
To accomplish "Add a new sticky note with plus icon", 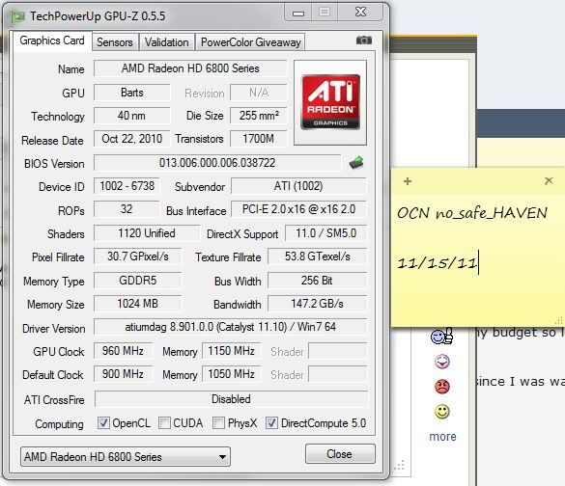I will coord(408,181).
